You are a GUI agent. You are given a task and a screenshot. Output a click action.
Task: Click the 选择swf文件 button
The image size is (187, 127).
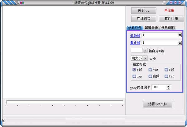click(x=157, y=104)
